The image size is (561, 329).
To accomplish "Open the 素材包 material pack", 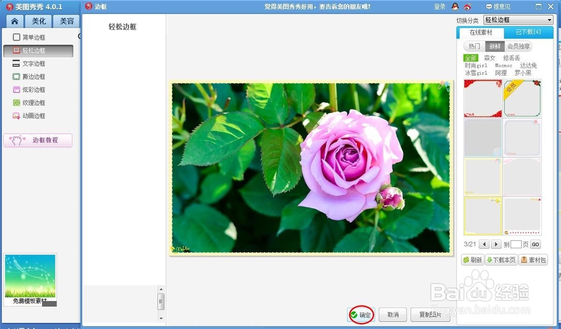I will tap(532, 260).
